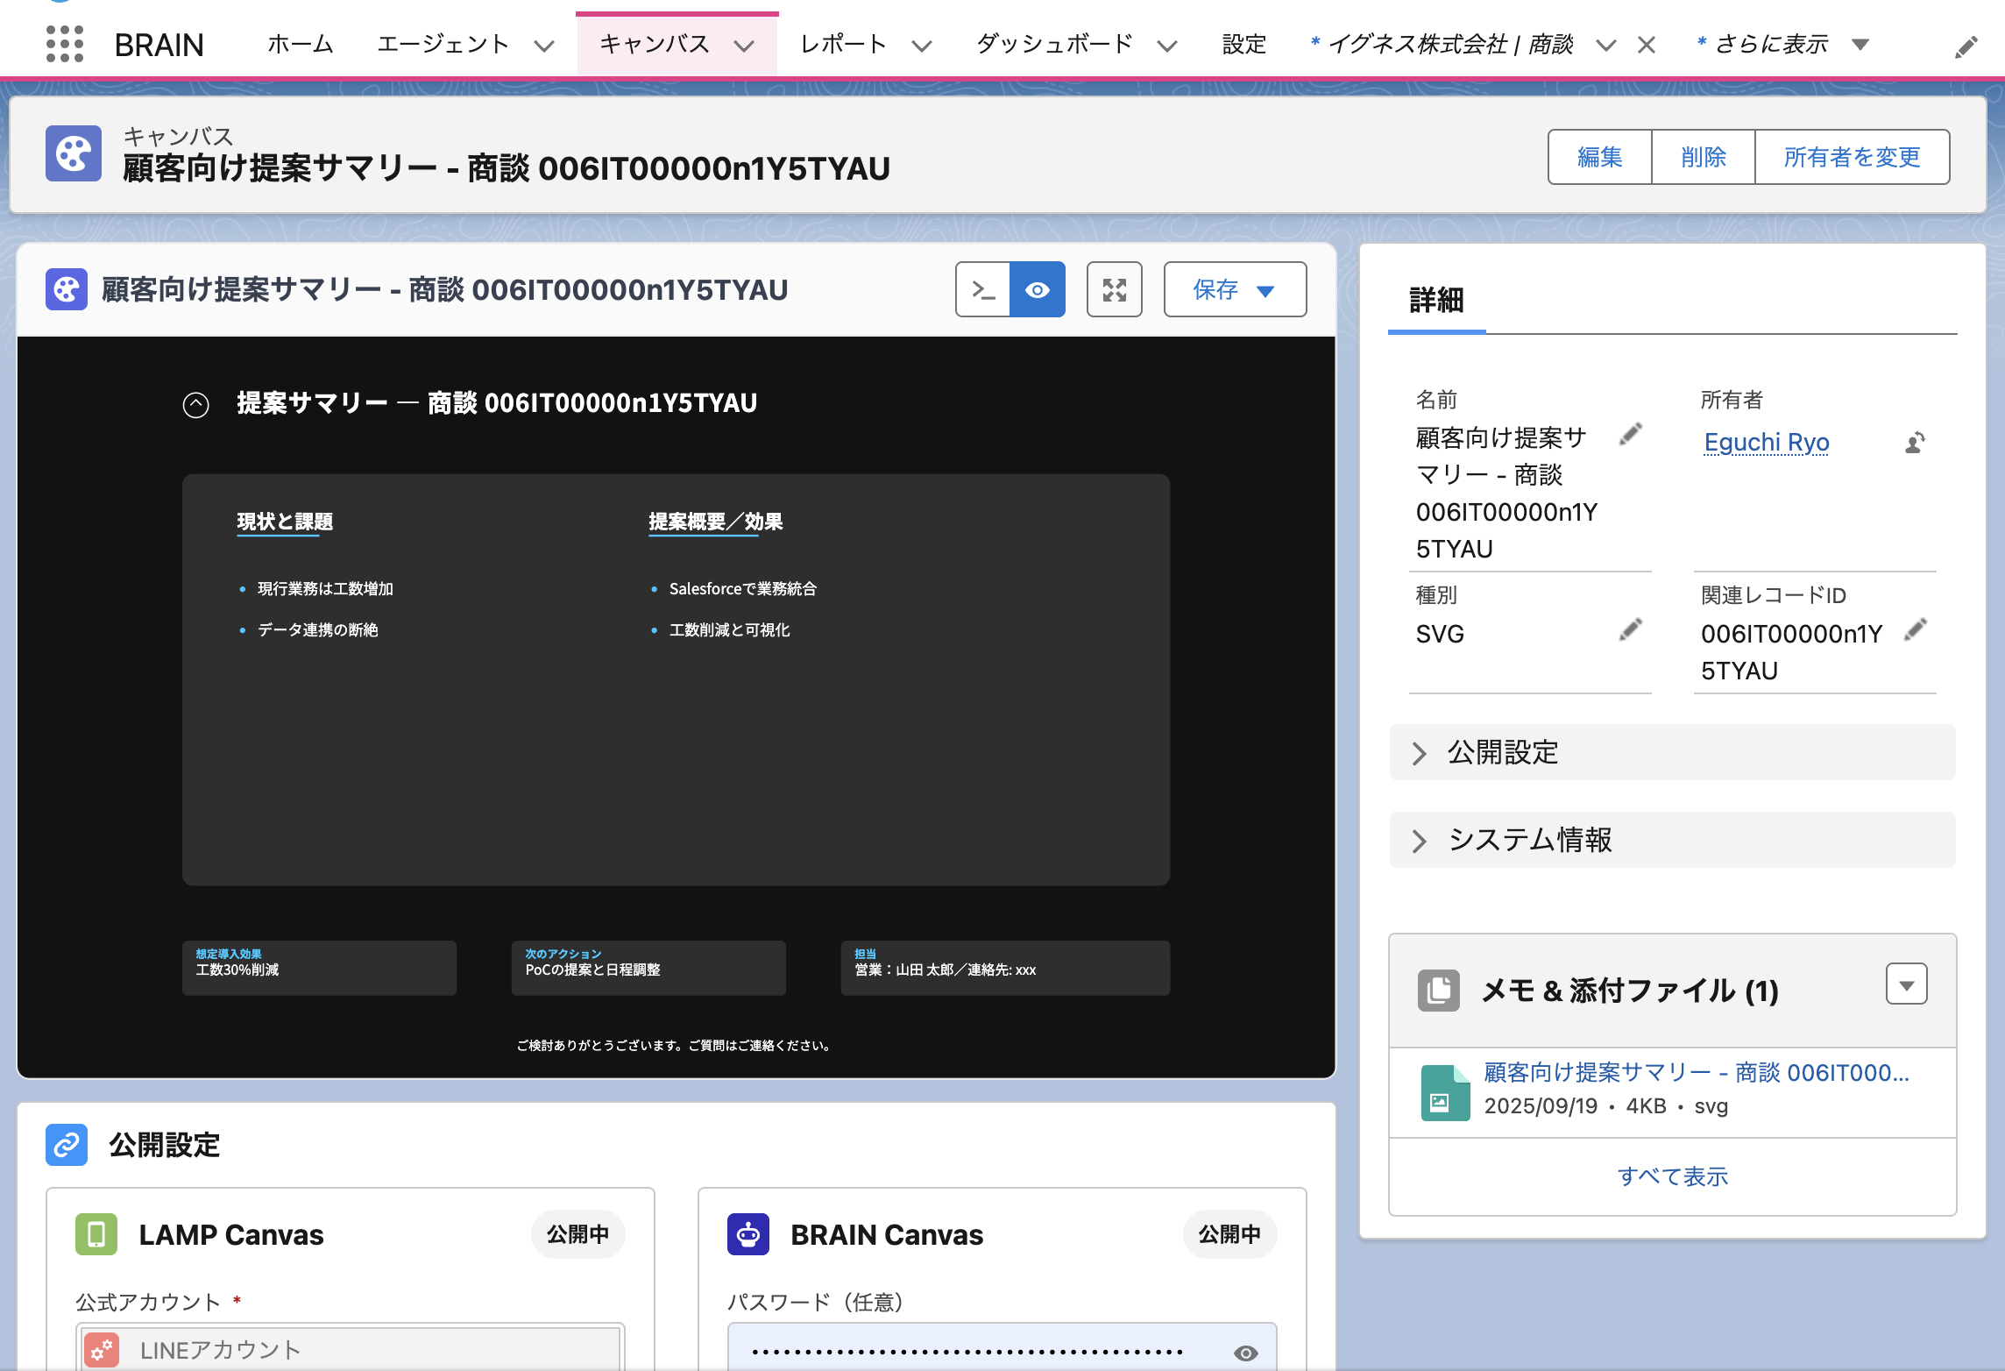Open the レポート navigation tab
Image resolution: width=2005 pixels, height=1371 pixels.
pyautogui.click(x=843, y=44)
